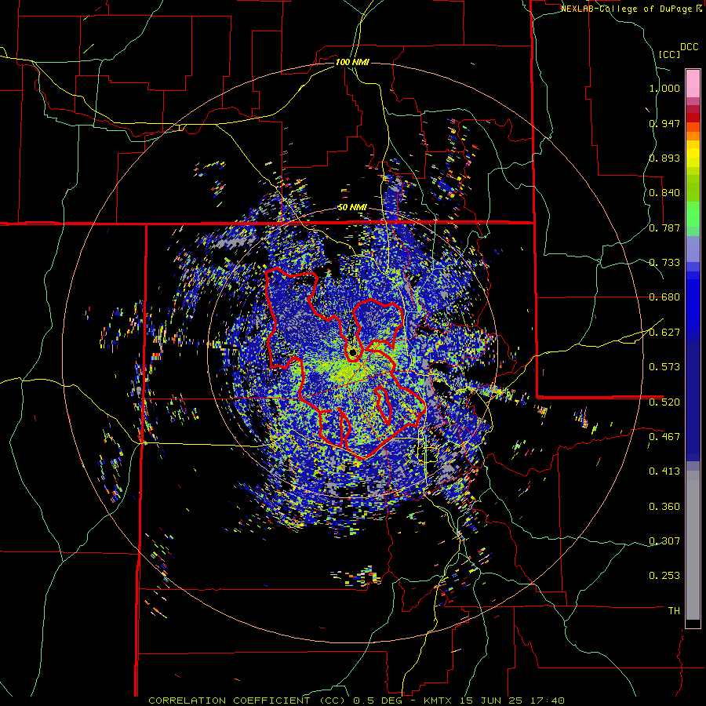Image resolution: width=706 pixels, height=706 pixels.
Task: Click the 0.467 legend value
Action: (x=664, y=437)
